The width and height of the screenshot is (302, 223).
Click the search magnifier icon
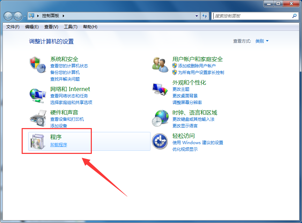pyautogui.click(x=294, y=16)
